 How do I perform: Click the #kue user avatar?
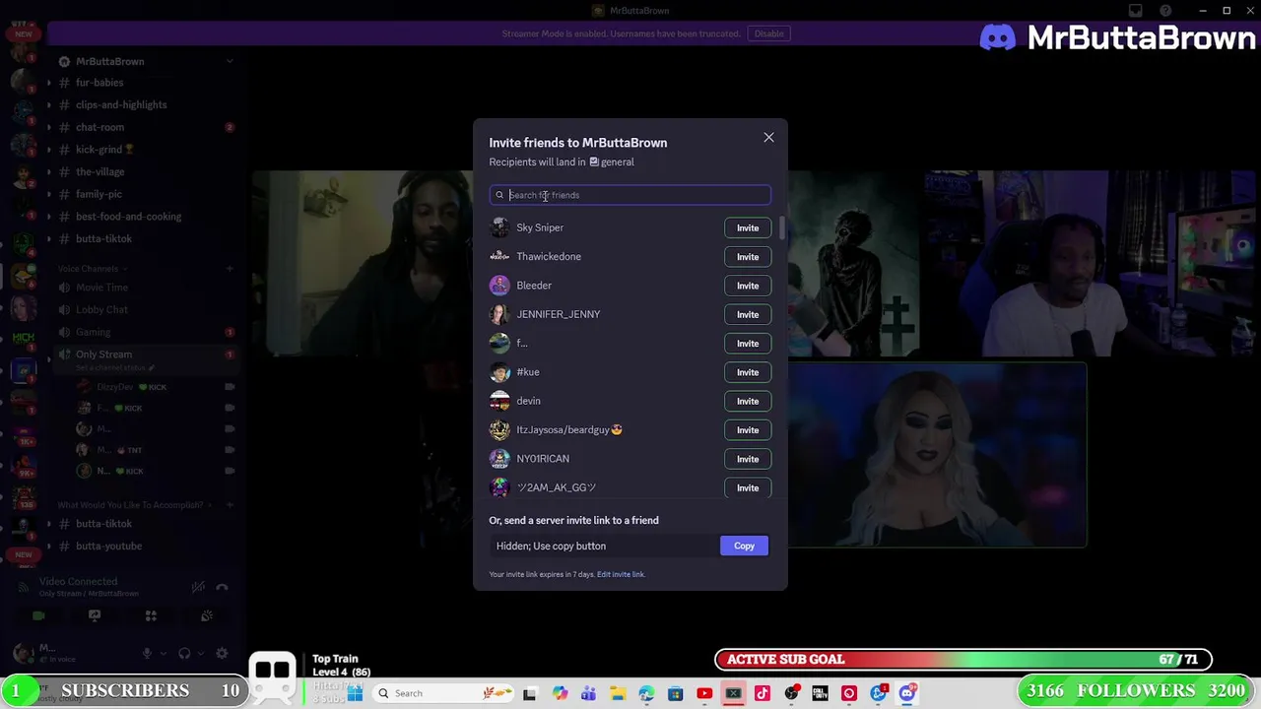[x=499, y=372]
